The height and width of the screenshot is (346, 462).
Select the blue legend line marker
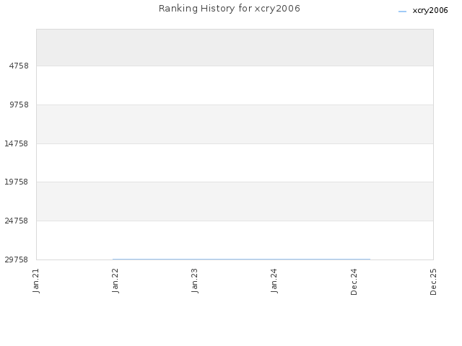[402, 12]
